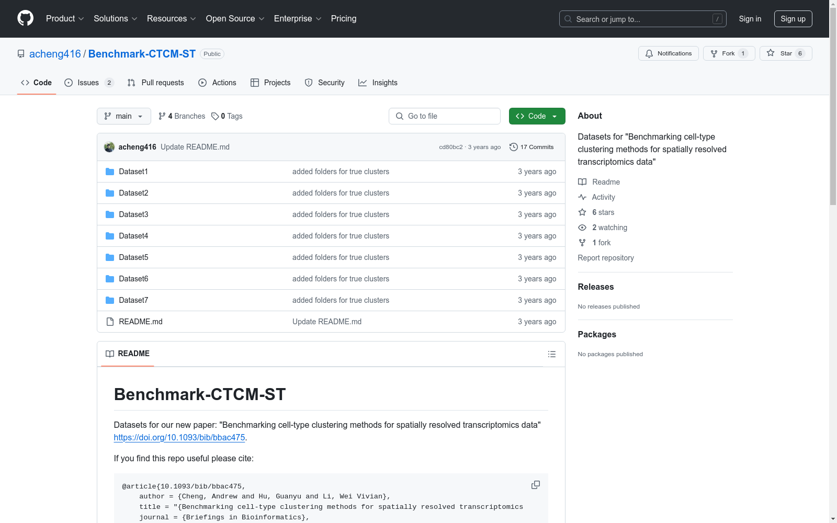
Task: Open the Insights tab
Action: [x=378, y=83]
